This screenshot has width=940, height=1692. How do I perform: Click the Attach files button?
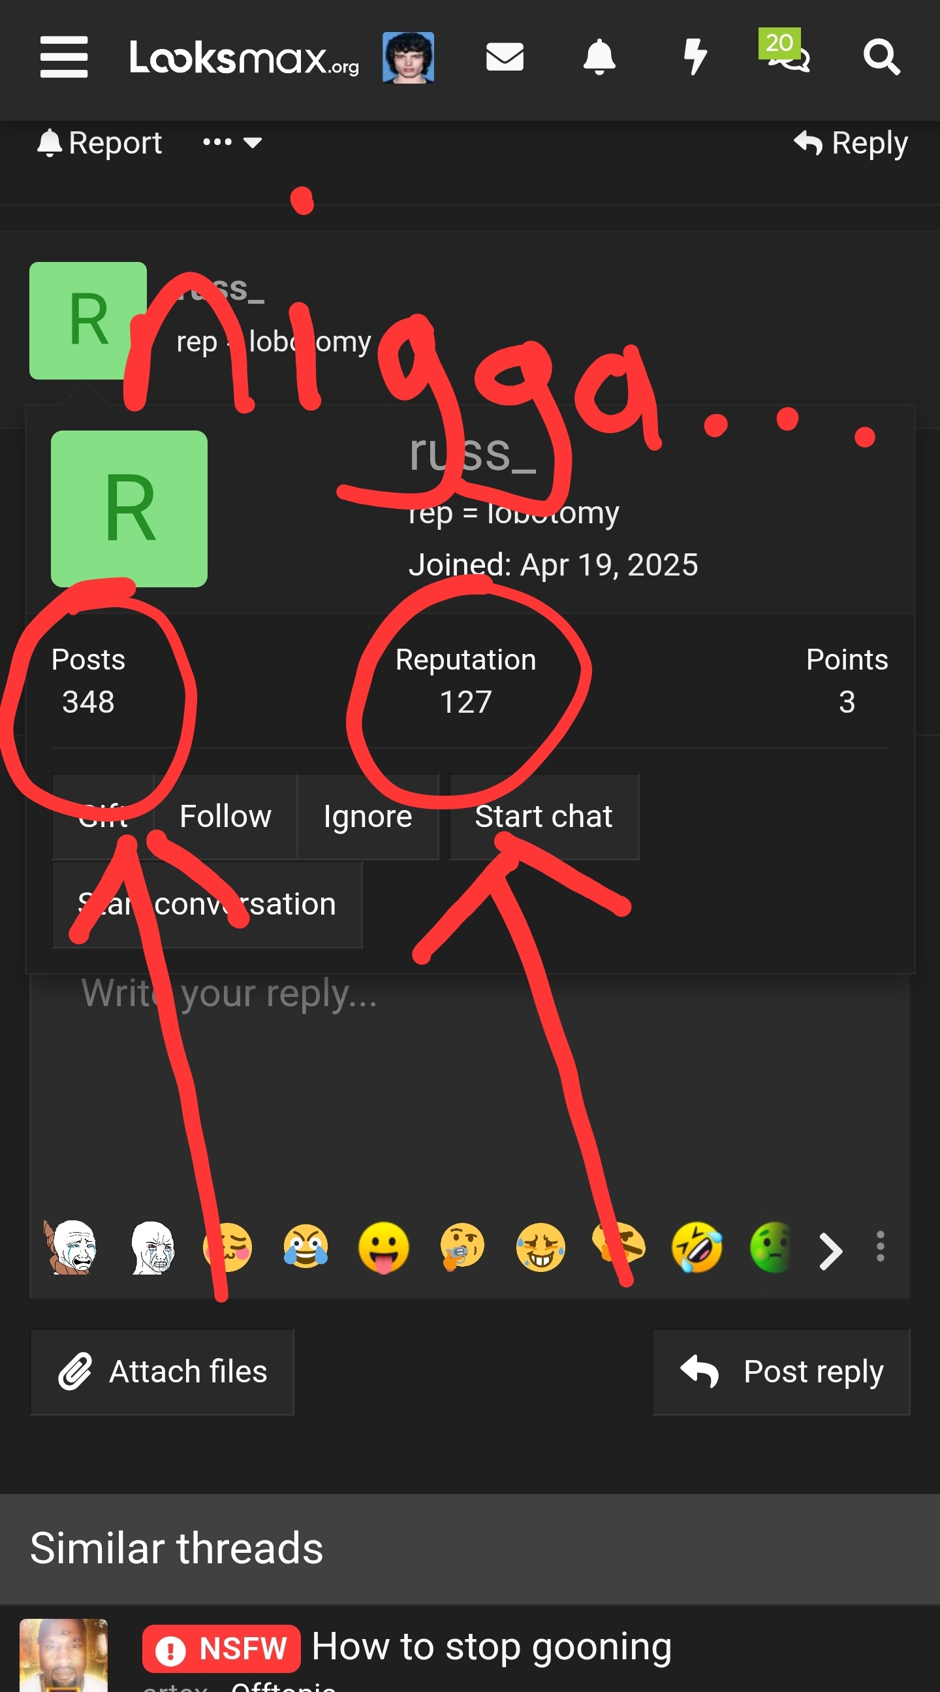click(162, 1372)
